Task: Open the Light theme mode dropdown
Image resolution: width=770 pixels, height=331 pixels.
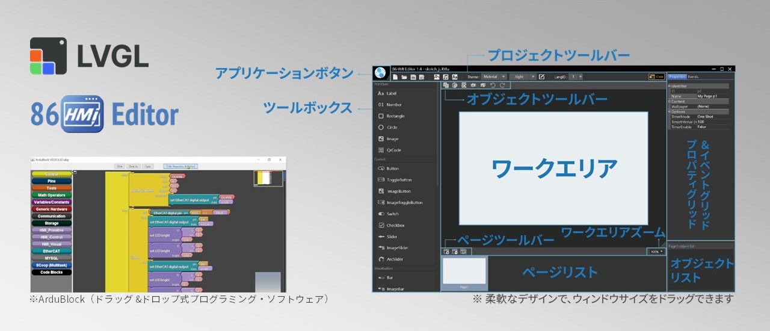Action: [x=523, y=77]
